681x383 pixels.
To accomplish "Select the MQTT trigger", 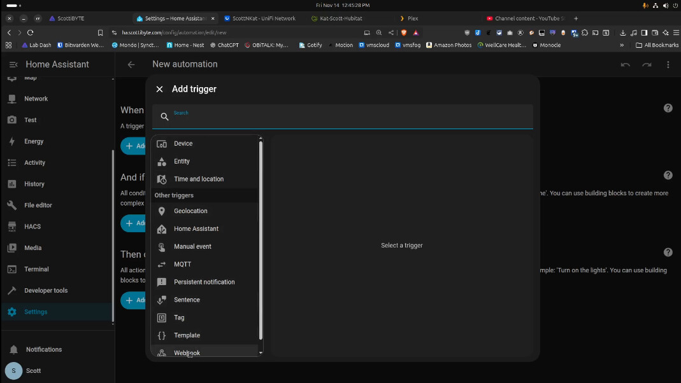I will [x=182, y=265].
